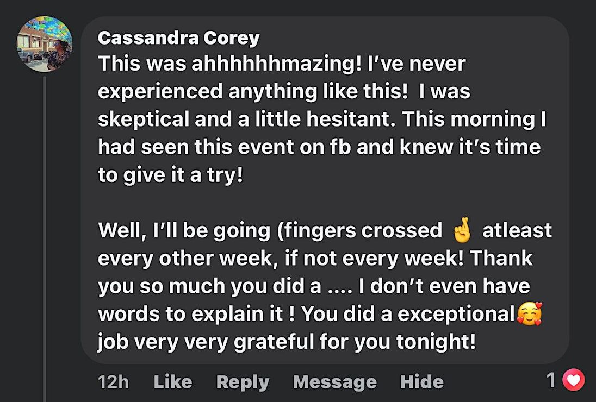Click the red heart reaction icon

[573, 381]
